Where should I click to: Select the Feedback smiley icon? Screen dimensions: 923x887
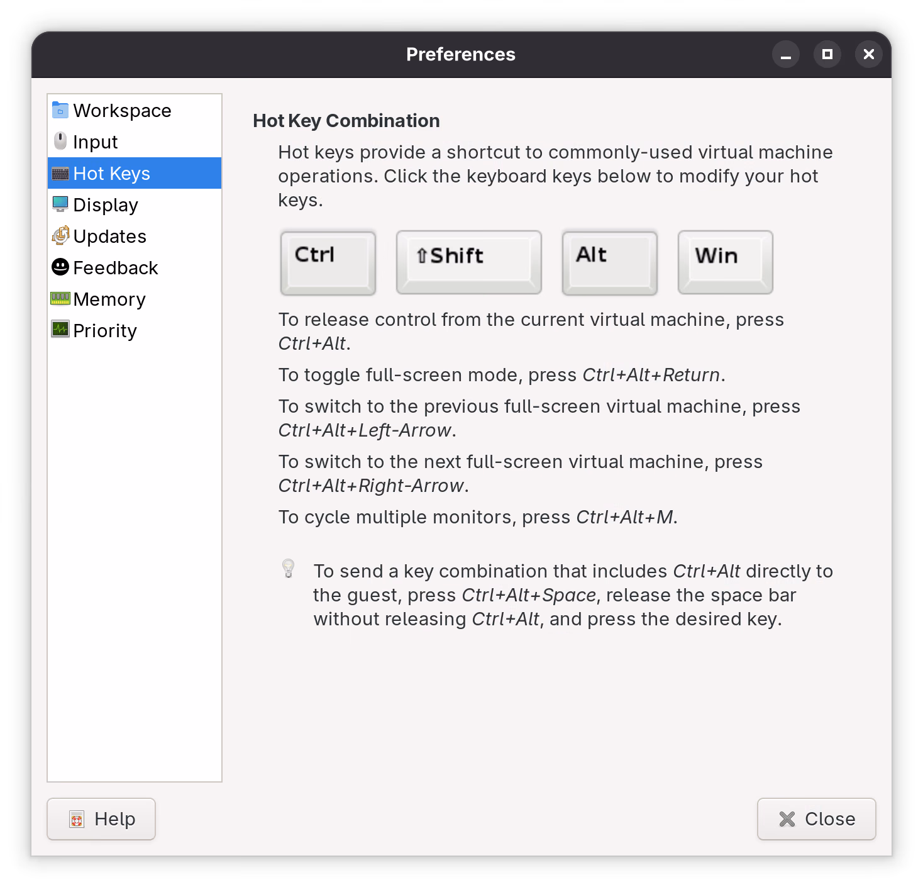tap(60, 267)
